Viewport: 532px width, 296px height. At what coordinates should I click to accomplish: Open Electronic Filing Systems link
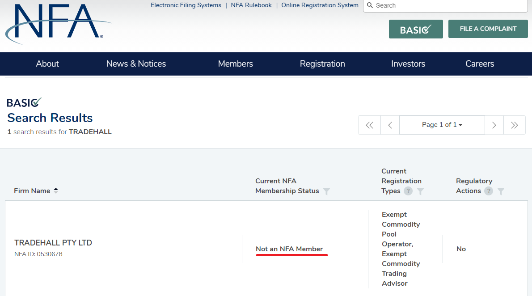click(x=186, y=5)
